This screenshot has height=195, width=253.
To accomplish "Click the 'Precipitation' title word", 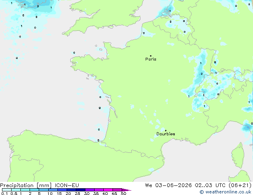I will (17, 185).
